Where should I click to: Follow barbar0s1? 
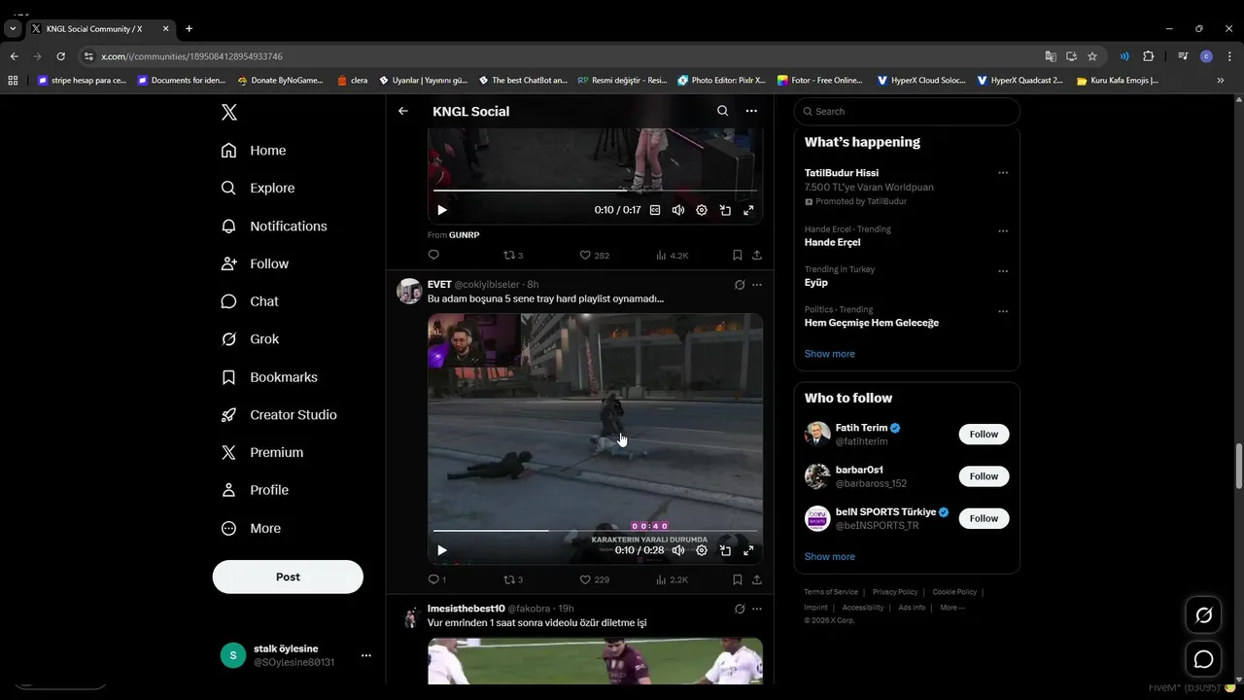(984, 476)
